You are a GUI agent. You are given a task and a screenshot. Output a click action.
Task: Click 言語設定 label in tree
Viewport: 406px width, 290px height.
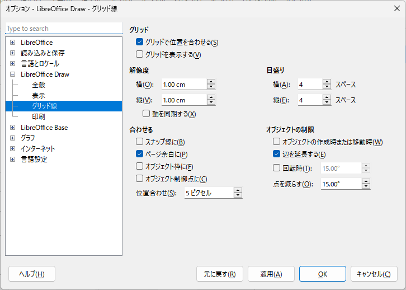tap(34, 159)
